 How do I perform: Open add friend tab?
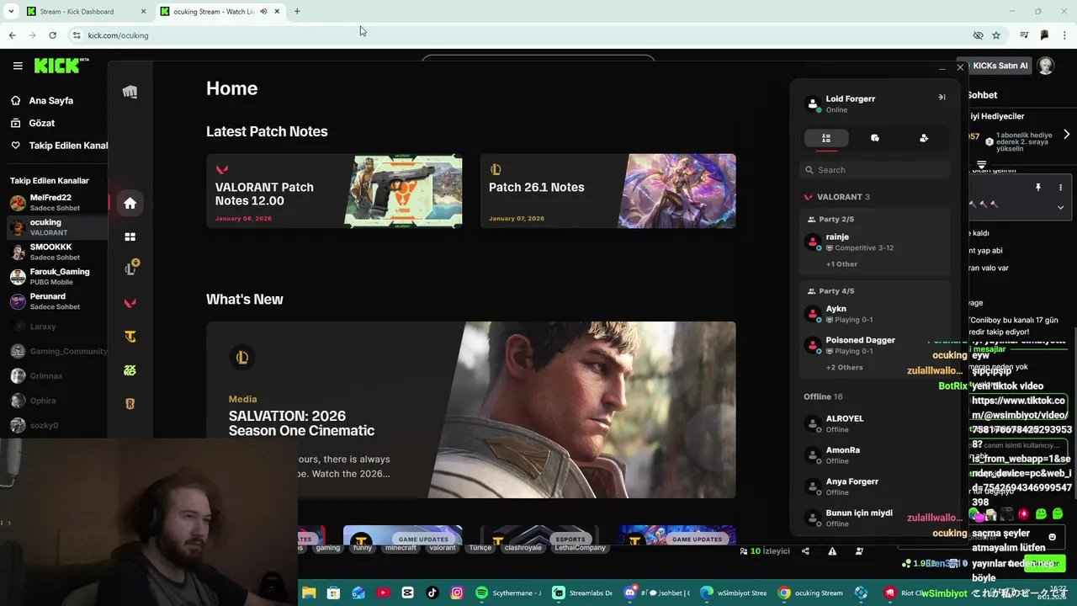924,138
